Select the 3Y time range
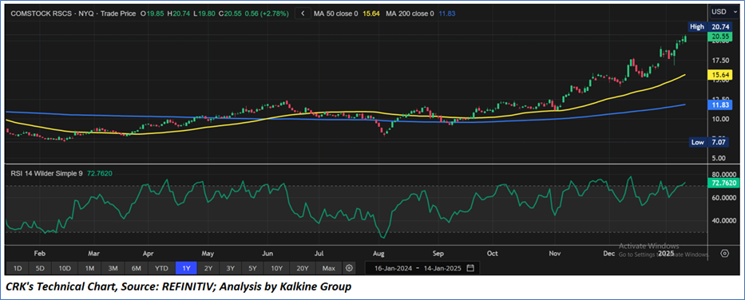The height and width of the screenshot is (300, 745). tap(231, 268)
